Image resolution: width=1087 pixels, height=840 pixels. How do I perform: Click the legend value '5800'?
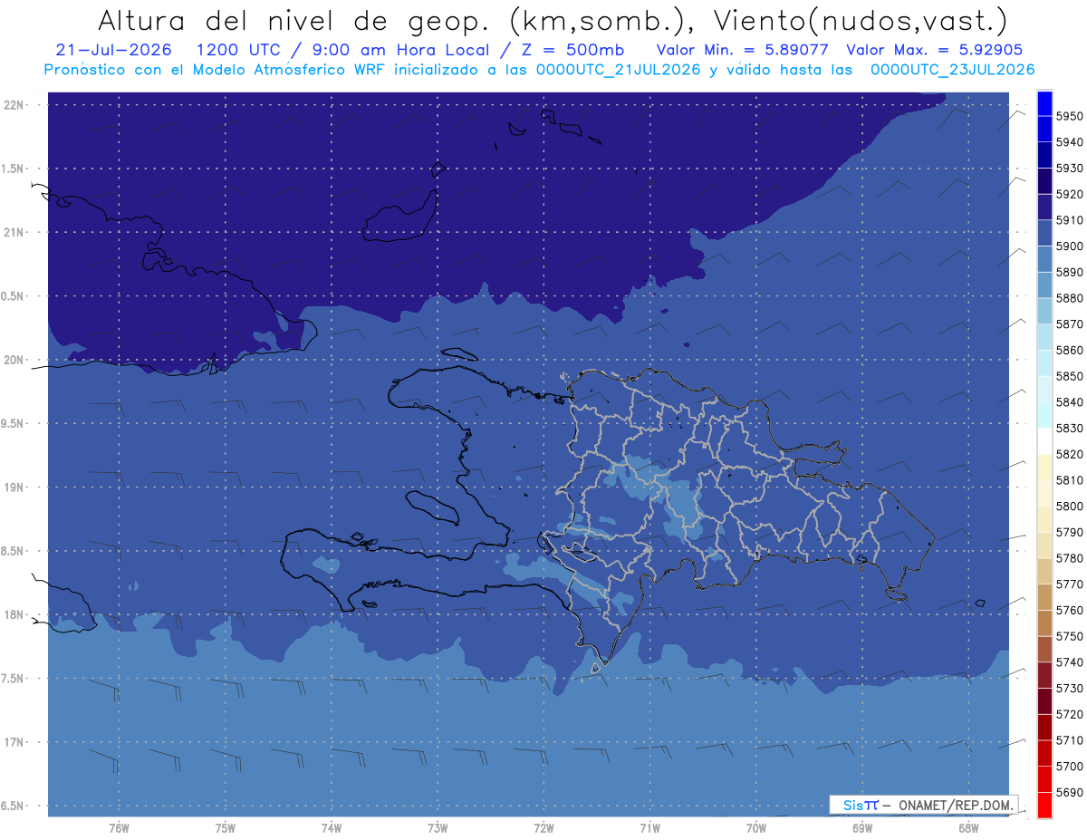[1069, 506]
